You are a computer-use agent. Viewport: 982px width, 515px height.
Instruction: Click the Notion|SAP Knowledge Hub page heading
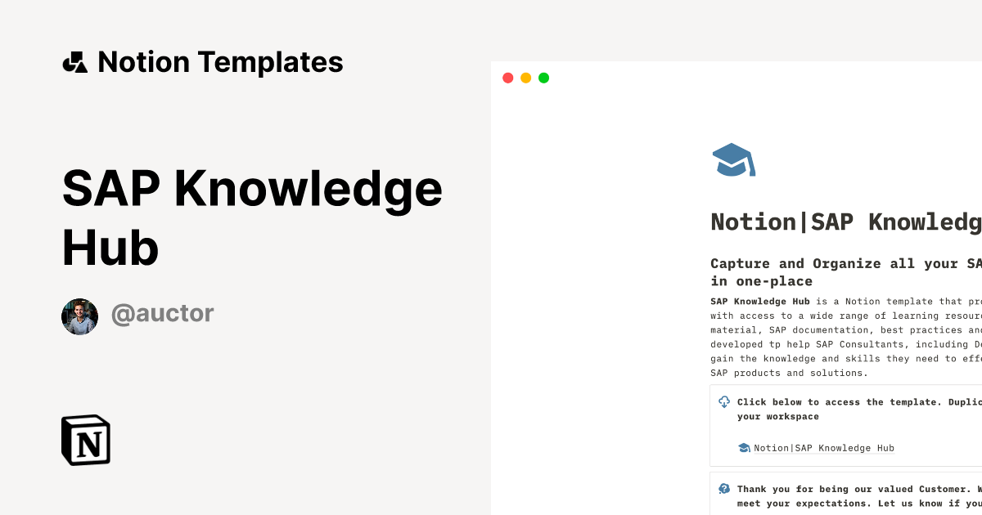point(843,222)
